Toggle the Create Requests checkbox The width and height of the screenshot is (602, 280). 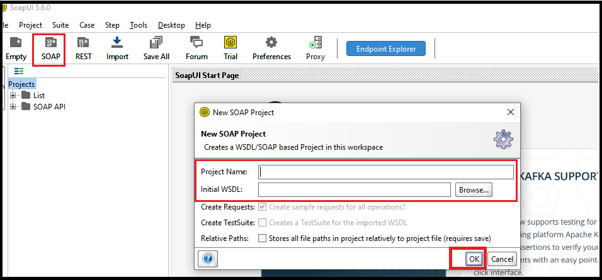pos(262,207)
